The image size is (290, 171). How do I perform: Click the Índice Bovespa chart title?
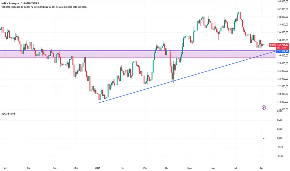pyautogui.click(x=22, y=3)
